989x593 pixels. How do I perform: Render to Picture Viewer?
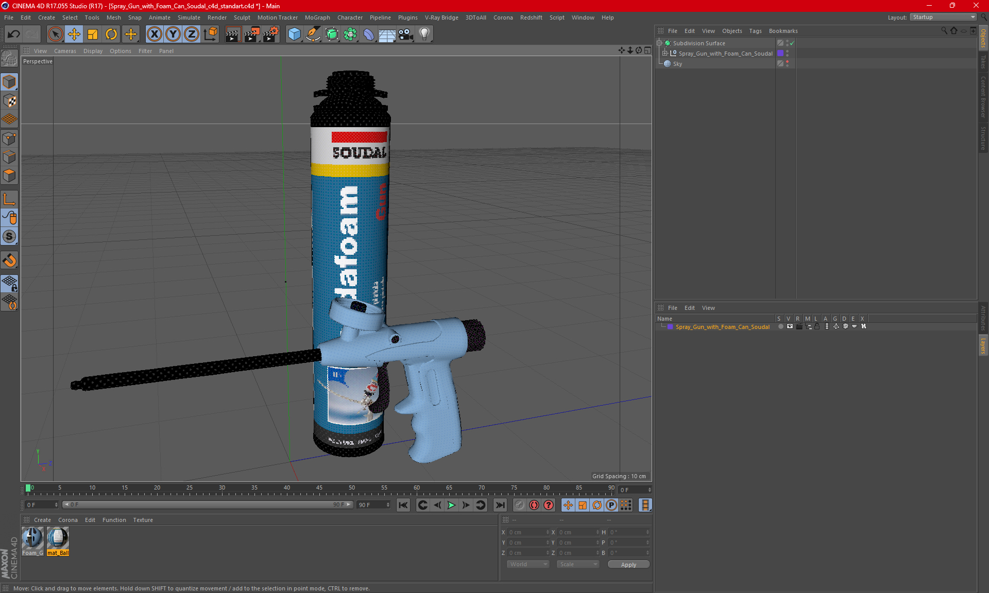tap(252, 34)
